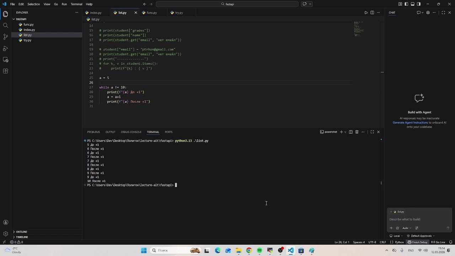Switch to the DEBUG CONSOLE tab
The height and width of the screenshot is (256, 455).
(x=131, y=132)
